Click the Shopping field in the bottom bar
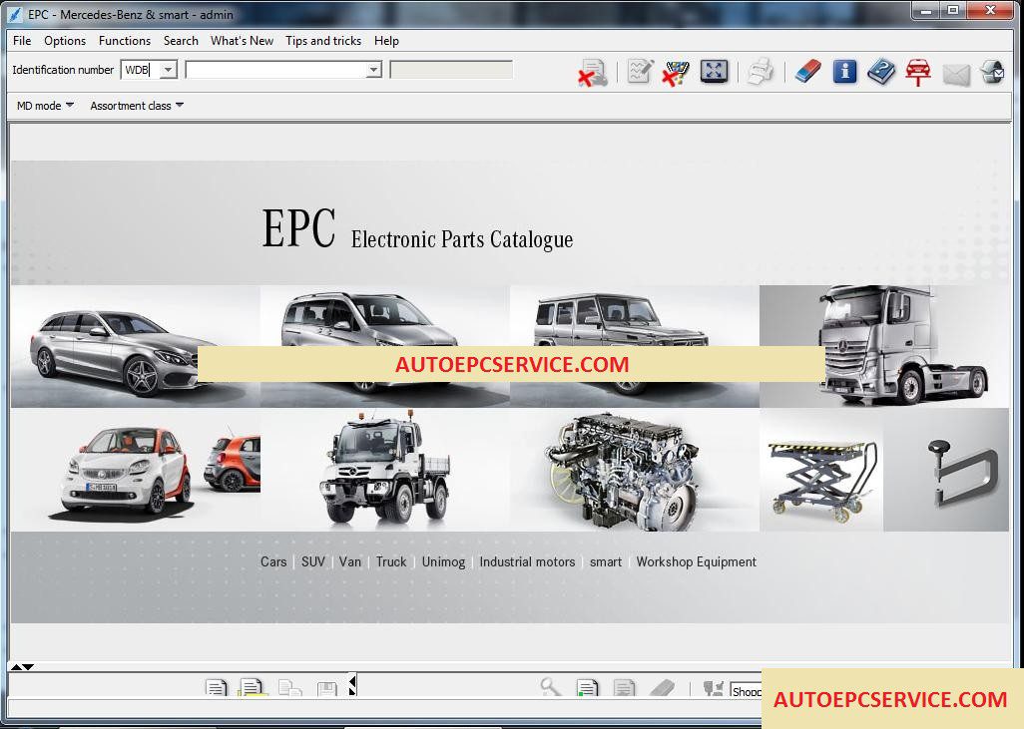 [746, 690]
